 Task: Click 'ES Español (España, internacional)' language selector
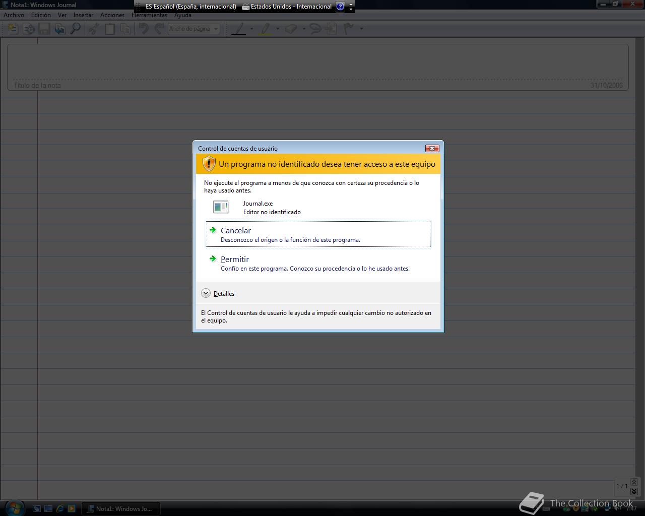191,7
